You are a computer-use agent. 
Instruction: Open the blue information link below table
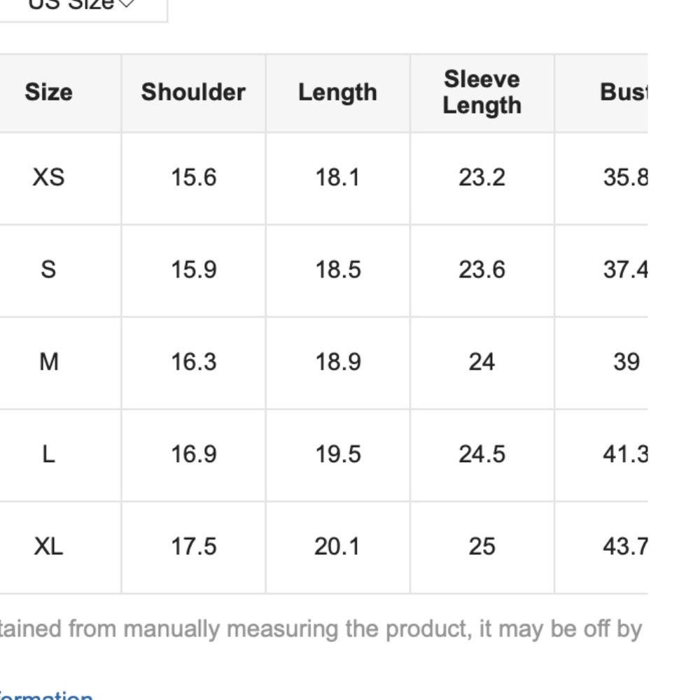[45, 696]
